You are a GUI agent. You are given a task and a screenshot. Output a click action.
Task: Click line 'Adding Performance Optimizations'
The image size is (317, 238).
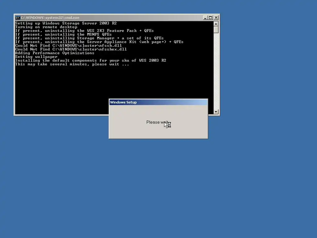point(55,53)
